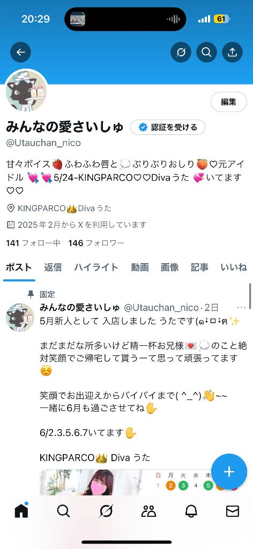
Task: Switch to the 返信 tab
Action: pos(53,268)
